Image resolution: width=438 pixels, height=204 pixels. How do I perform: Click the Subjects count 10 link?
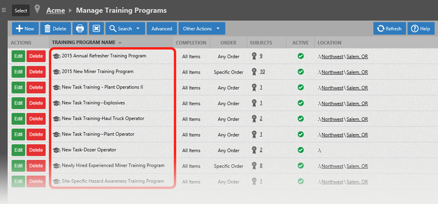coord(262,72)
